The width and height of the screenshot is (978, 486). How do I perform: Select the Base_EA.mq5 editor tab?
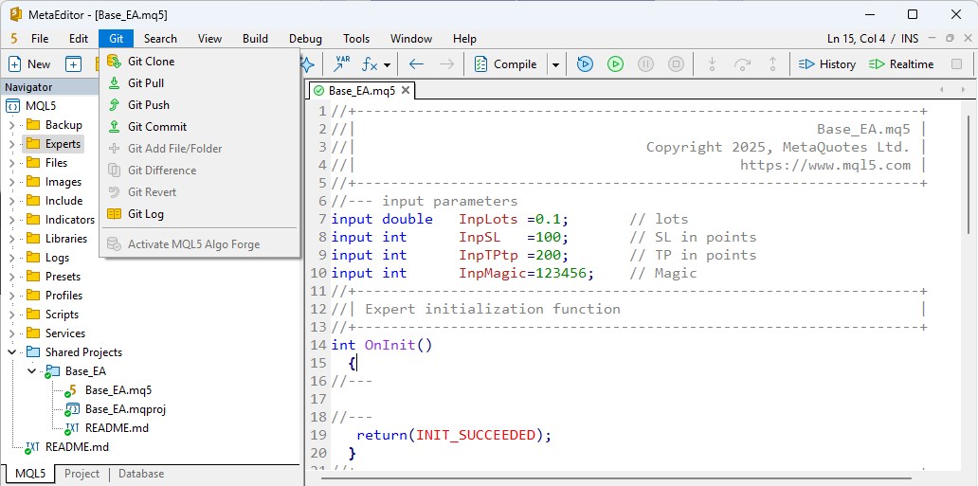[x=362, y=90]
